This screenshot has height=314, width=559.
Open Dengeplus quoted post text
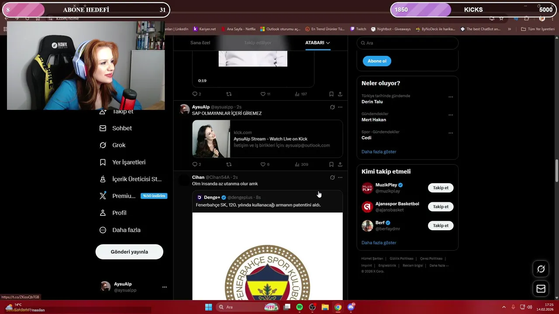point(258,205)
